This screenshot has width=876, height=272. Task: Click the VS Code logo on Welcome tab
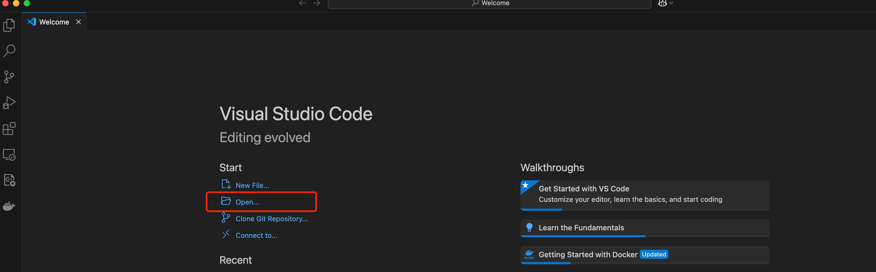[x=32, y=22]
